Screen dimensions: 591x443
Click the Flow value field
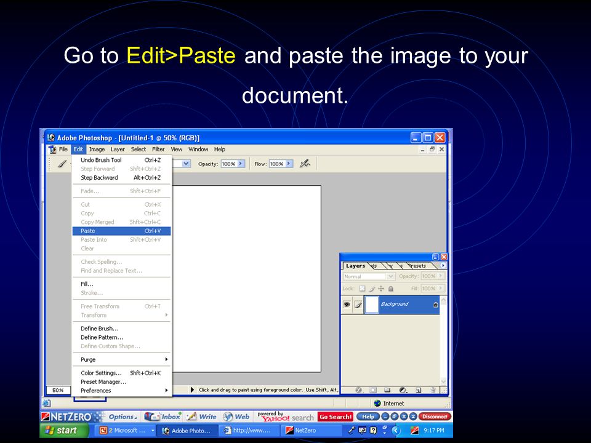276,164
